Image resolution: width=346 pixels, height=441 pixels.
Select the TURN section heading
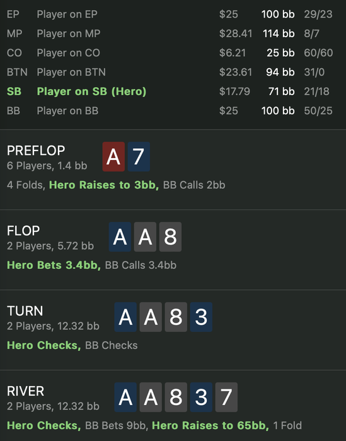point(25,311)
